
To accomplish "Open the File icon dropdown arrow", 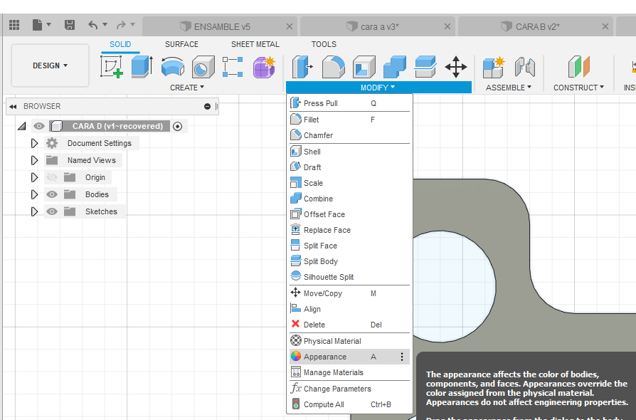I will (x=49, y=25).
